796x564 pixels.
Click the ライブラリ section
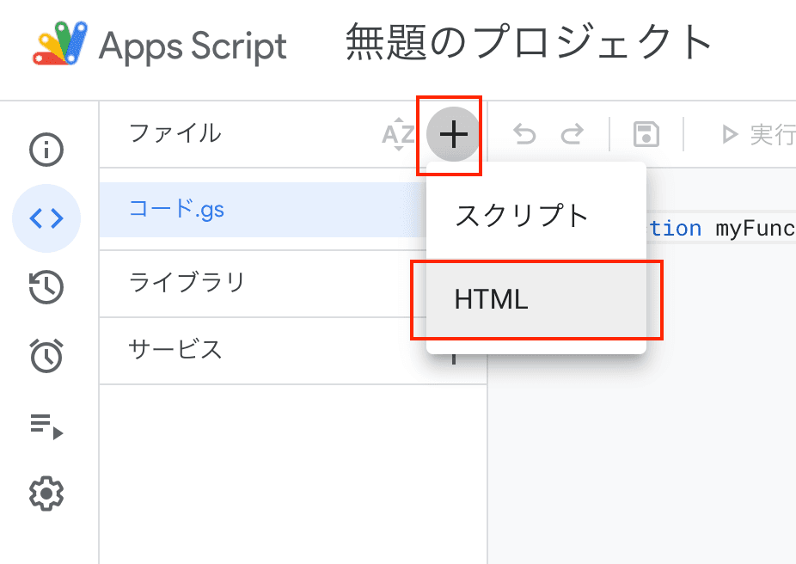coord(187,282)
